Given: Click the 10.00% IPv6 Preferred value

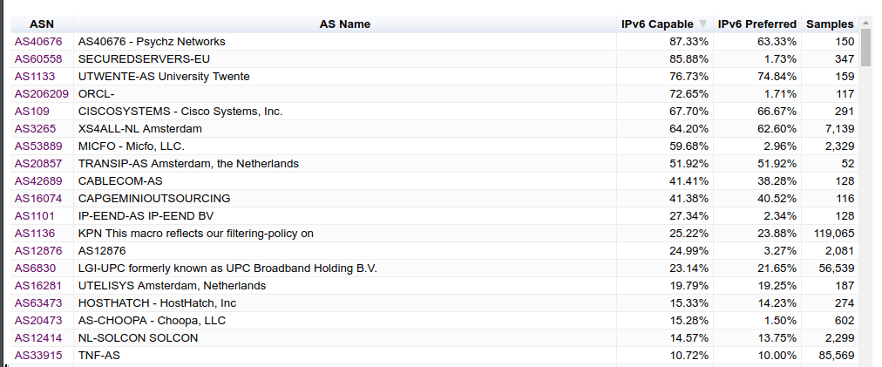Looking at the screenshot, I should coord(777,356).
